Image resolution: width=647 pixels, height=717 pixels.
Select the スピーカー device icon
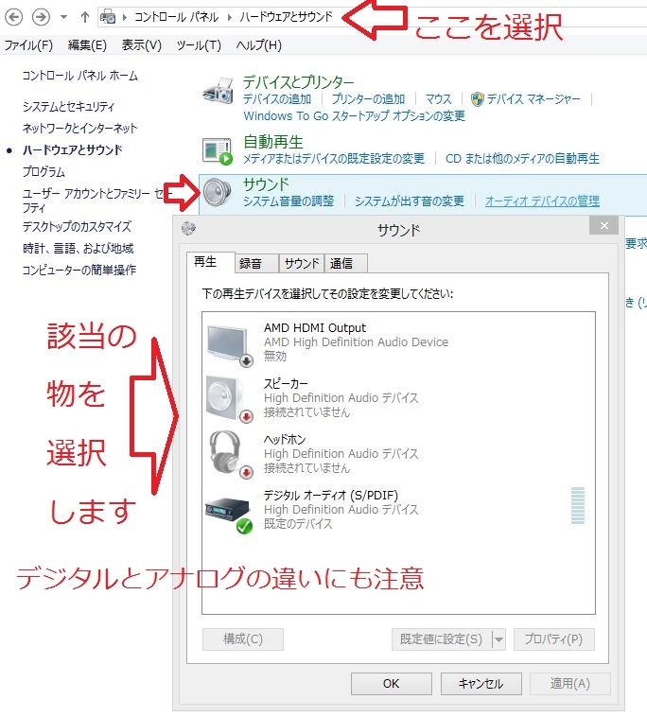(229, 398)
